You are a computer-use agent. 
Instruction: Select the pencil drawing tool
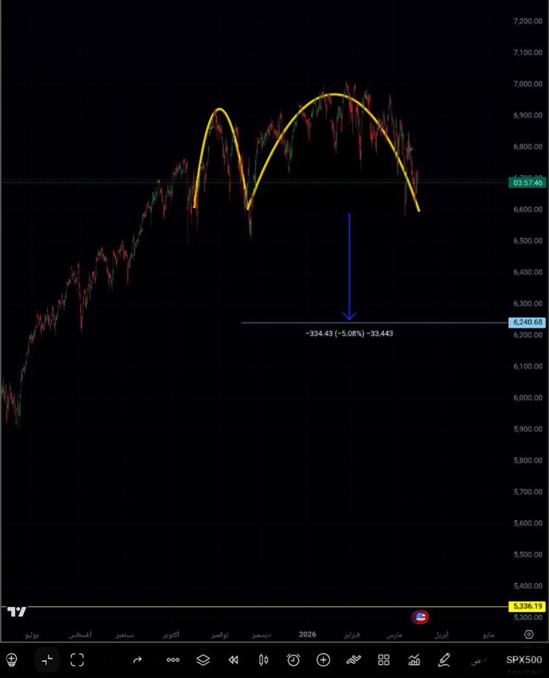(444, 659)
